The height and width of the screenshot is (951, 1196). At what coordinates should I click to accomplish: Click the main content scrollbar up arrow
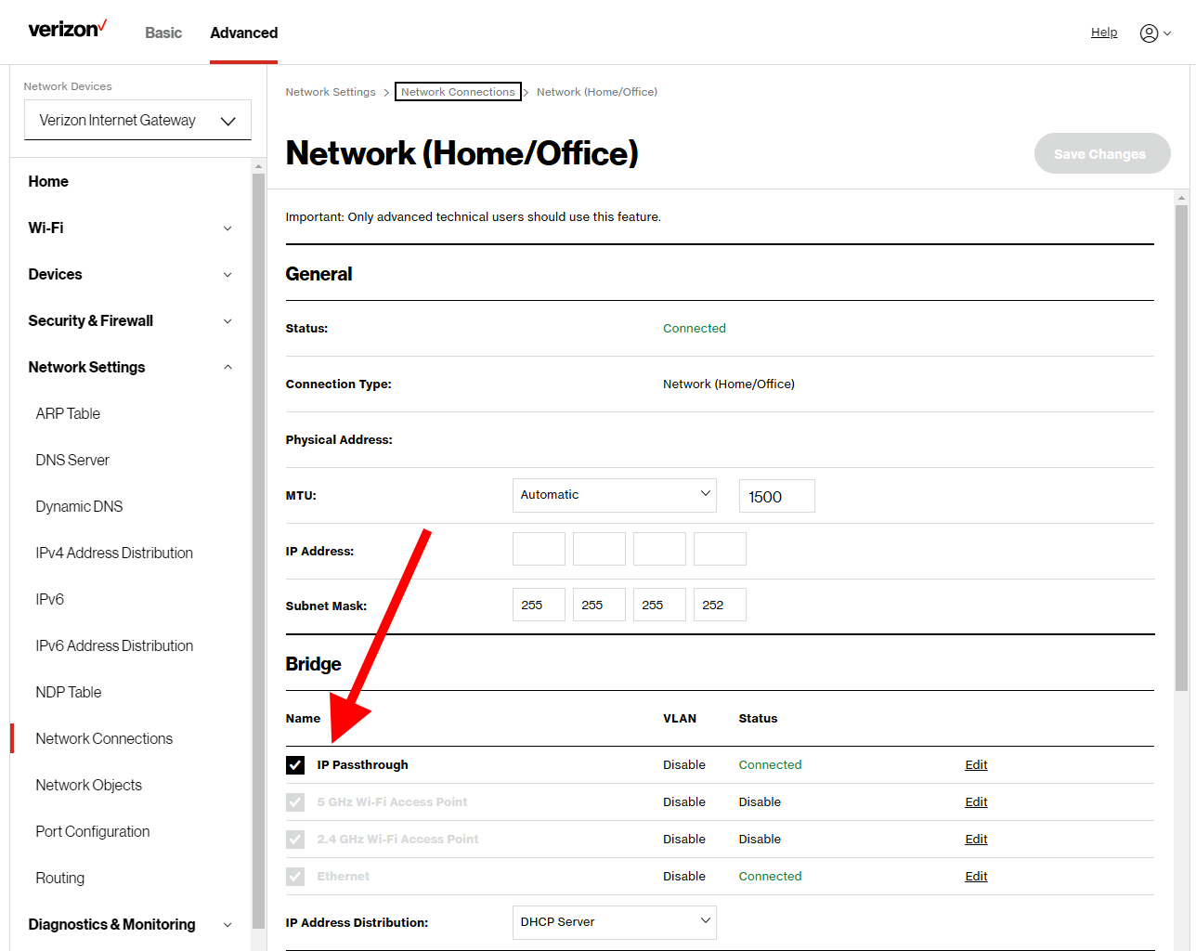[1181, 198]
